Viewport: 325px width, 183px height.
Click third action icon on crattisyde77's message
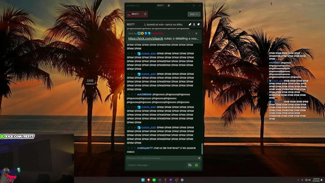click(135, 148)
